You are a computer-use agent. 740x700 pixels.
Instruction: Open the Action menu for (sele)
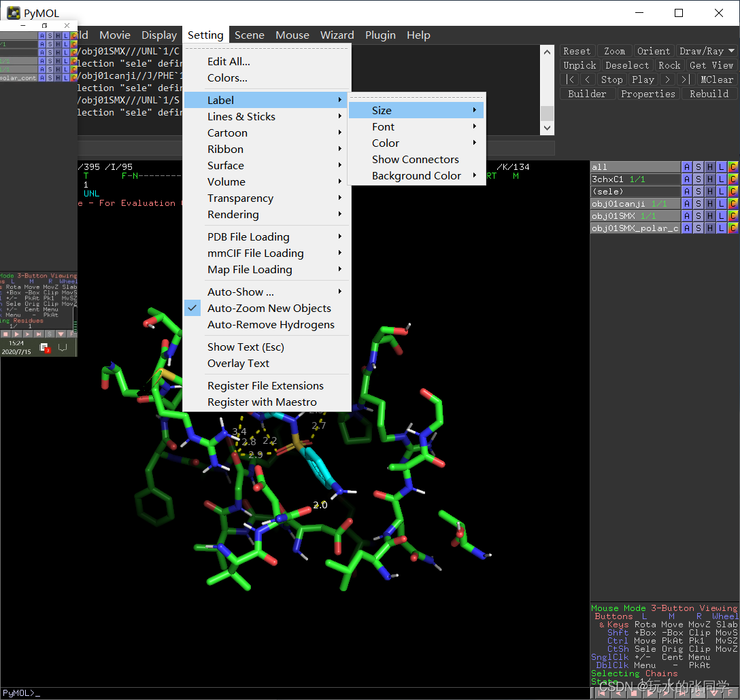click(687, 192)
